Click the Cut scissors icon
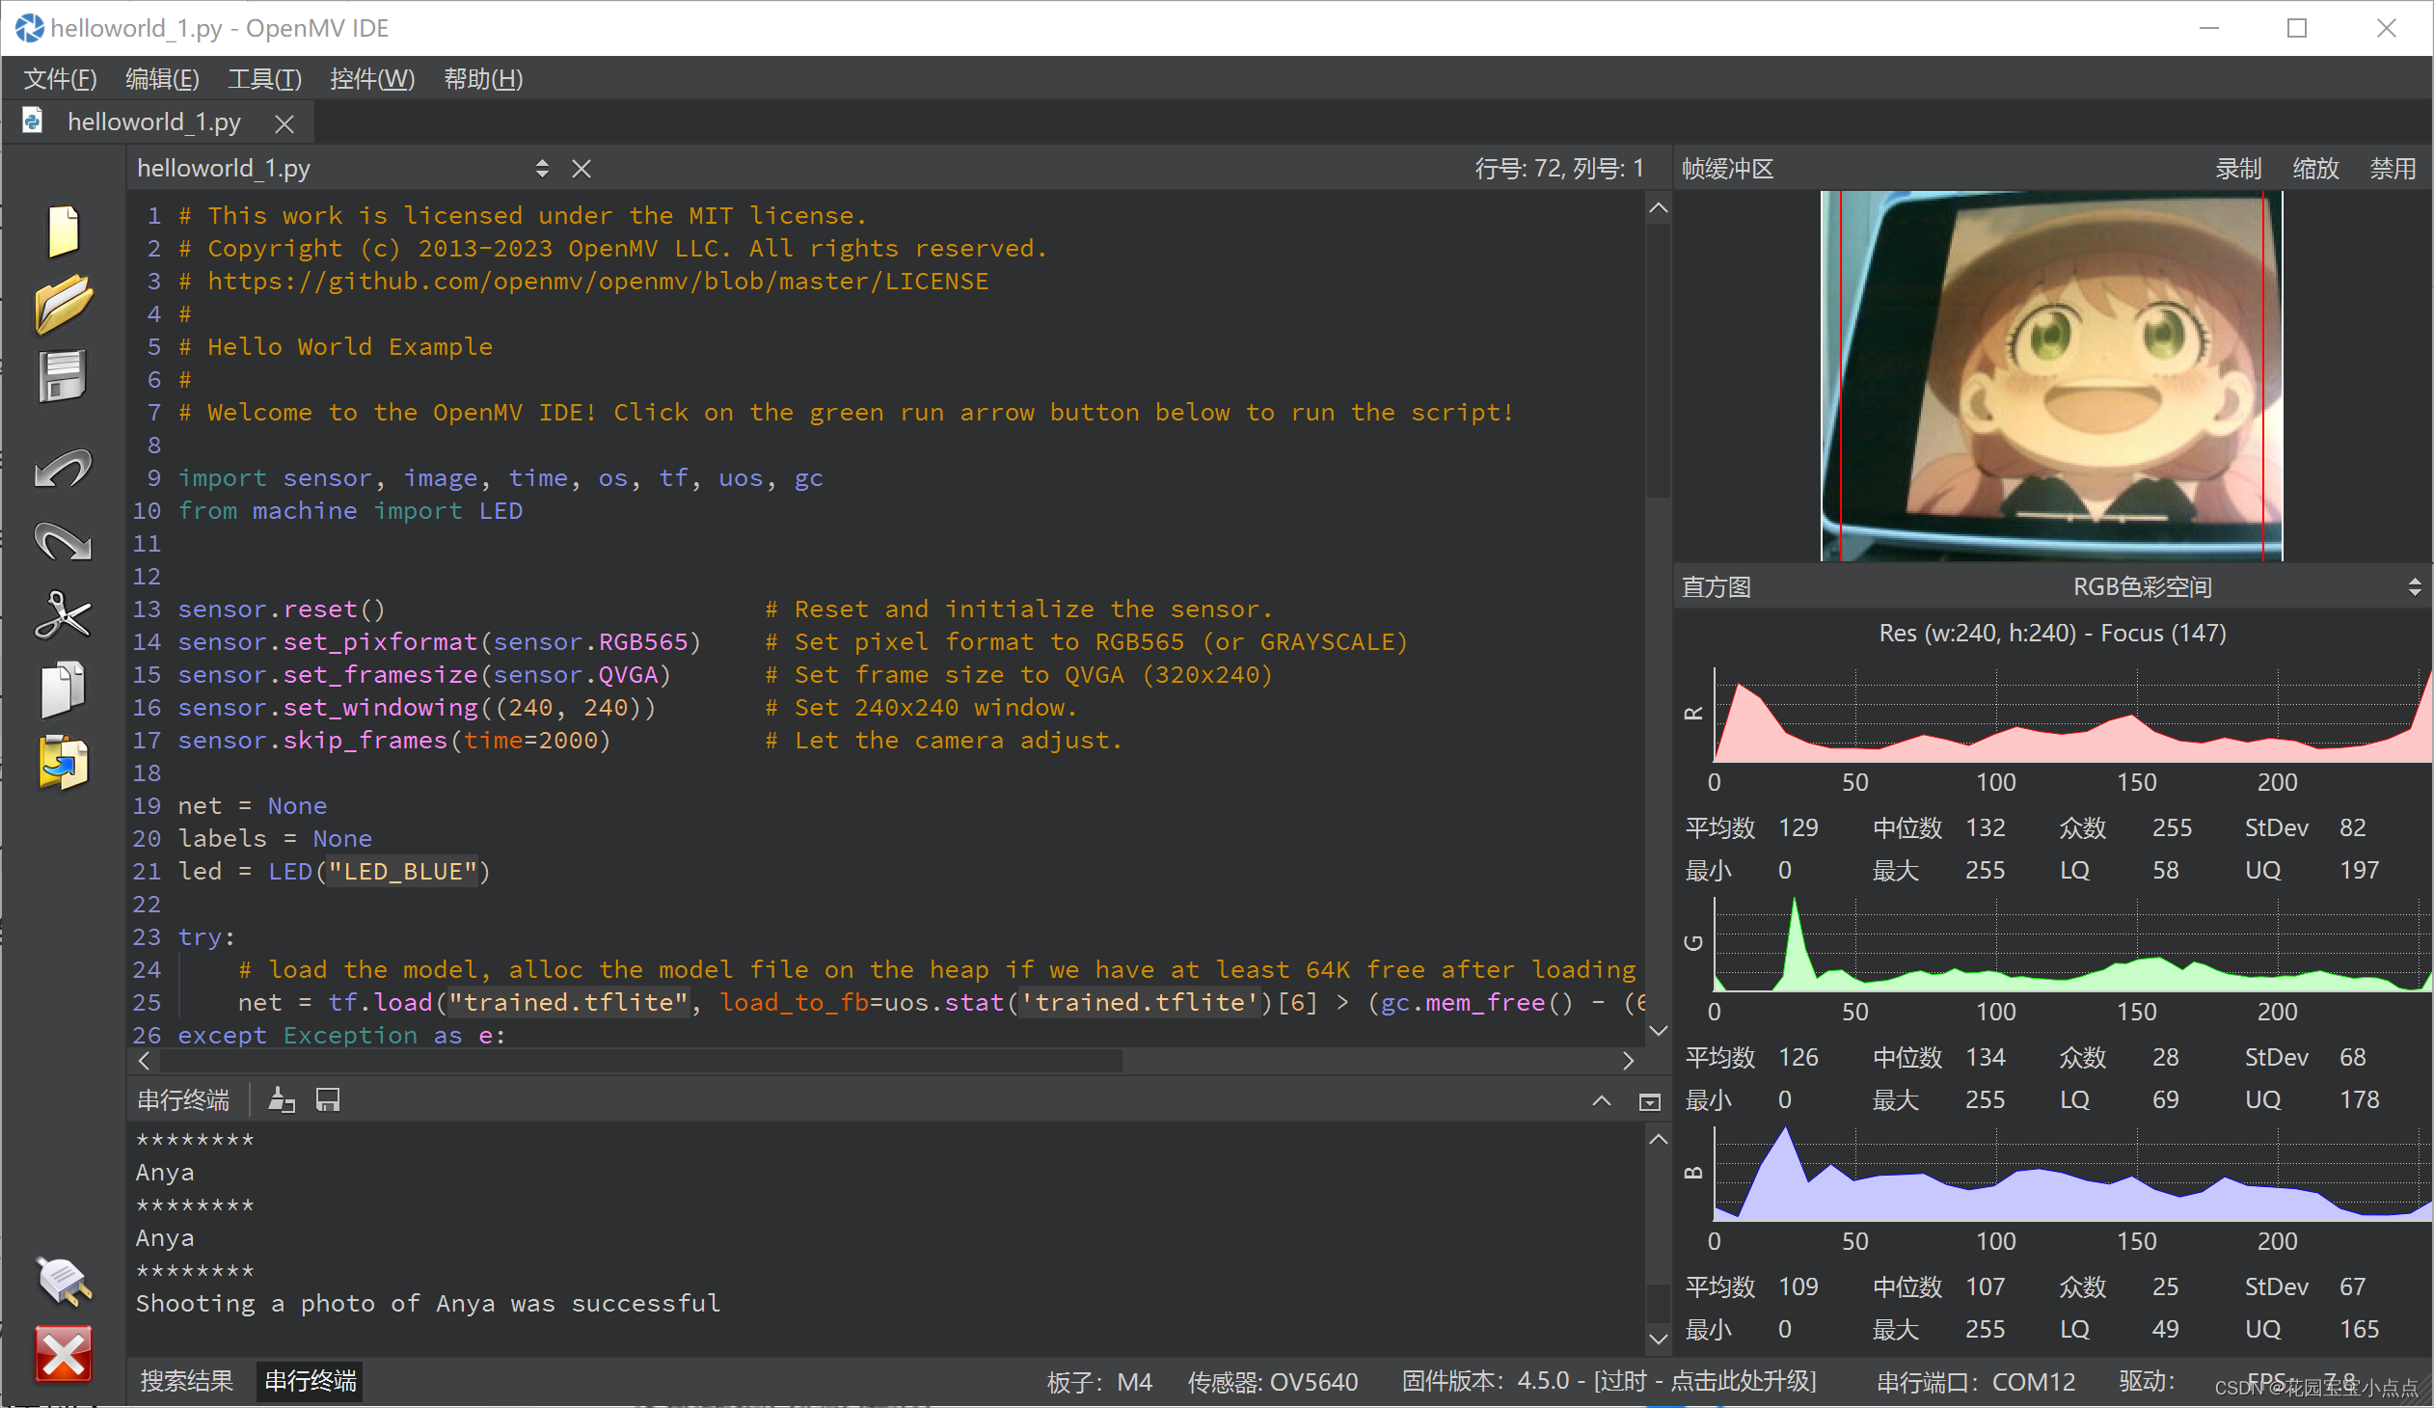2434x1408 pixels. 64,615
